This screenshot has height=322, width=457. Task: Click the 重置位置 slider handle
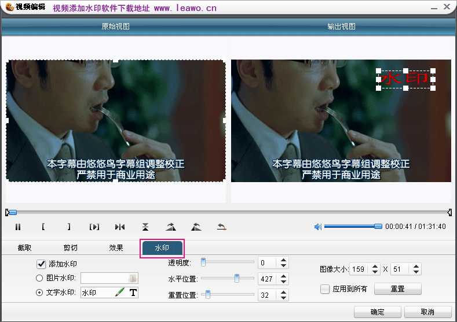point(208,294)
